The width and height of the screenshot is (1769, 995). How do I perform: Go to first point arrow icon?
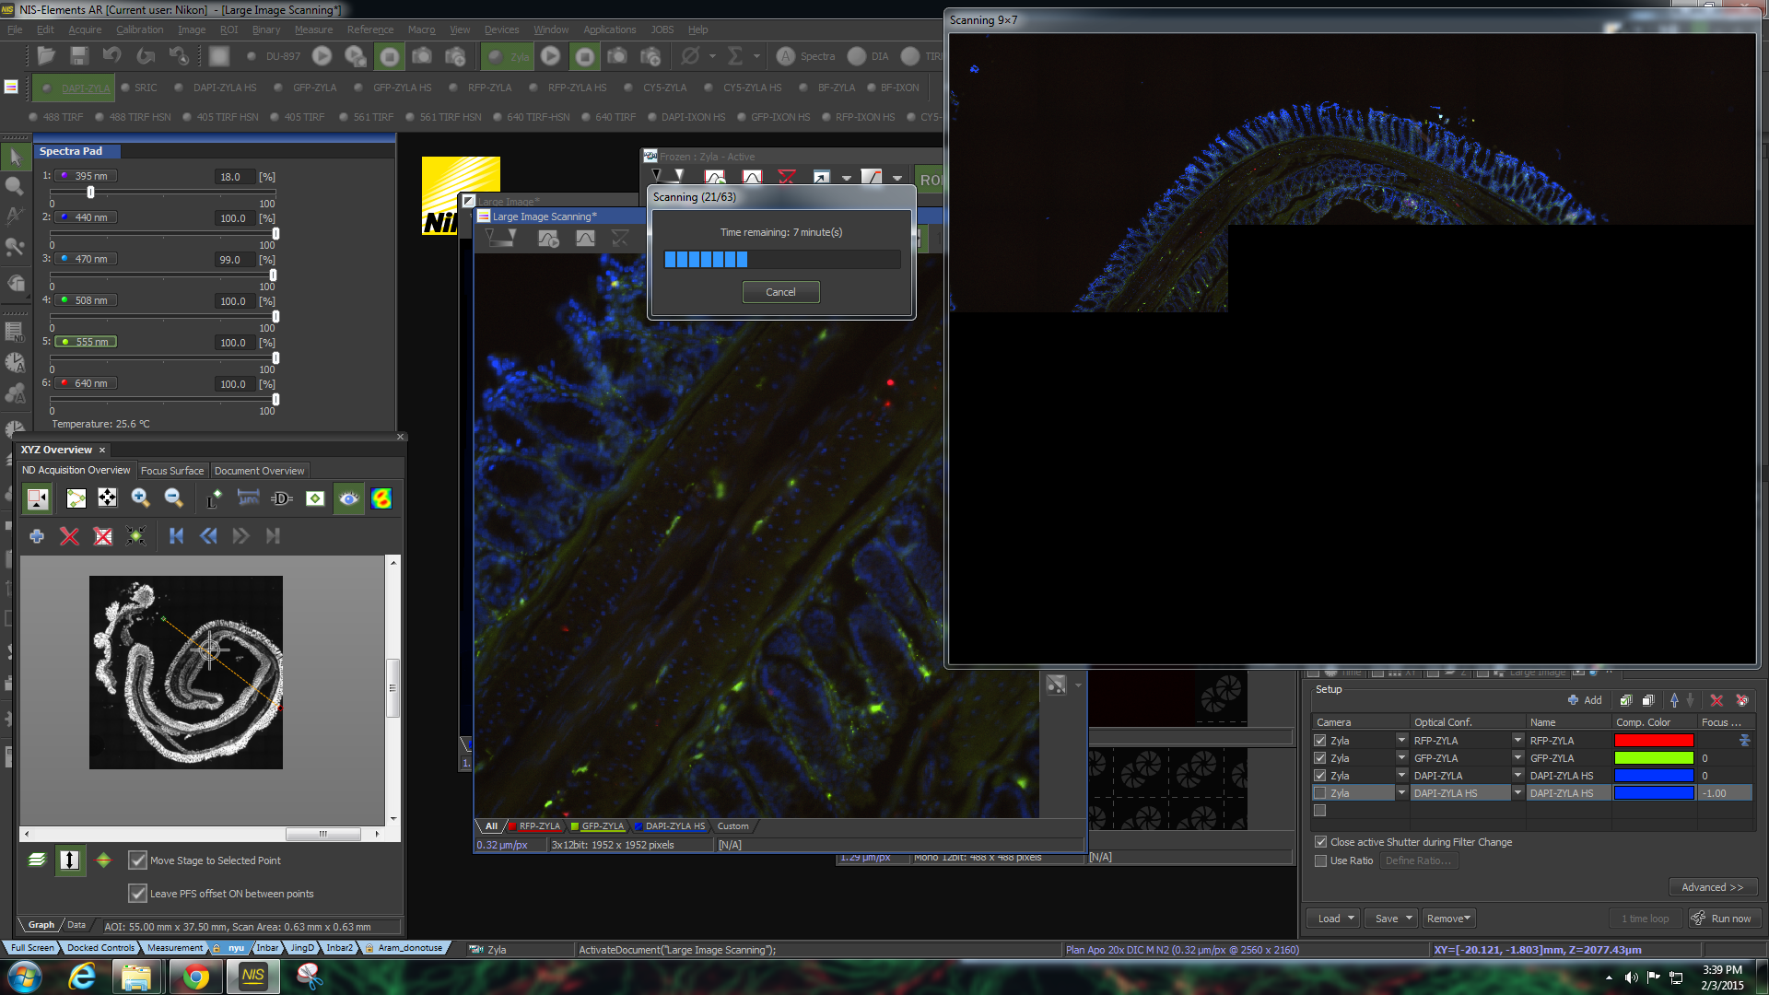[176, 536]
